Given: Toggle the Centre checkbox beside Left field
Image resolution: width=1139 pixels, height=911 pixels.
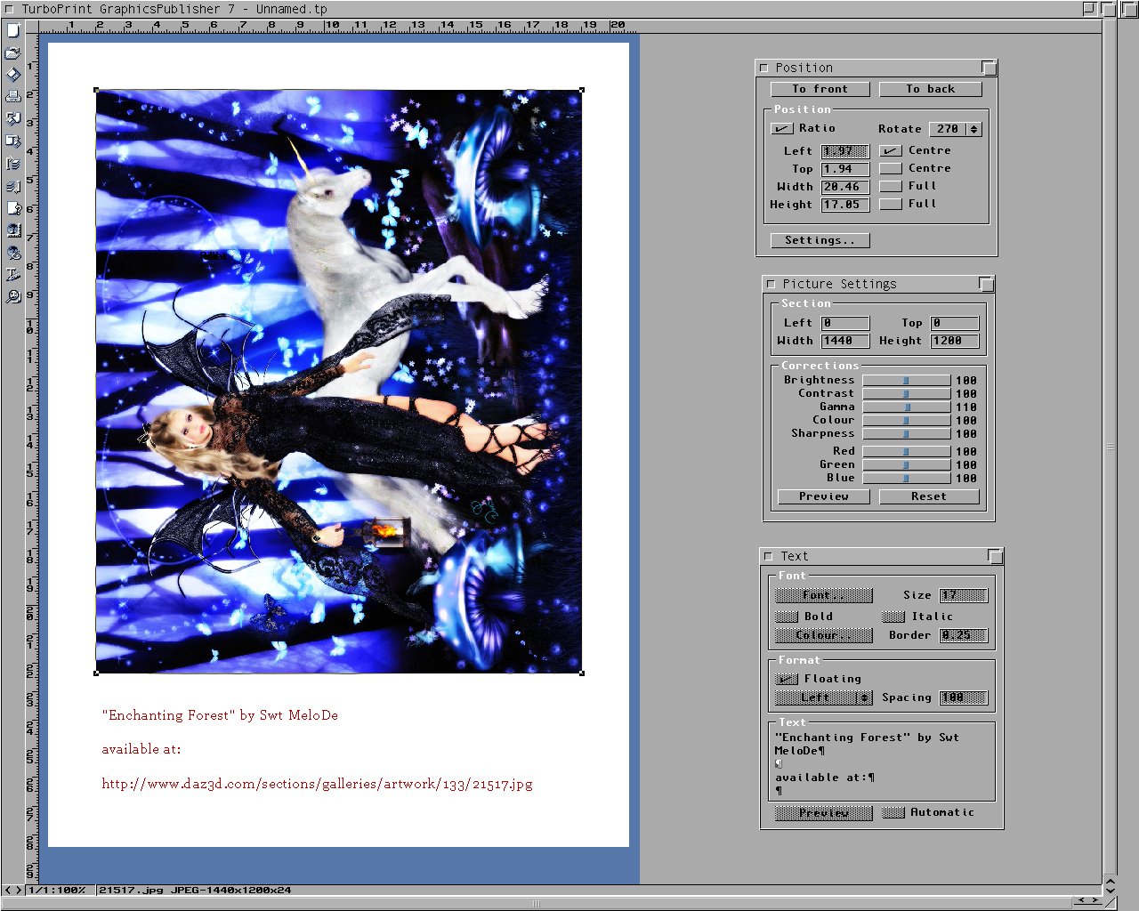Looking at the screenshot, I should pyautogui.click(x=891, y=151).
